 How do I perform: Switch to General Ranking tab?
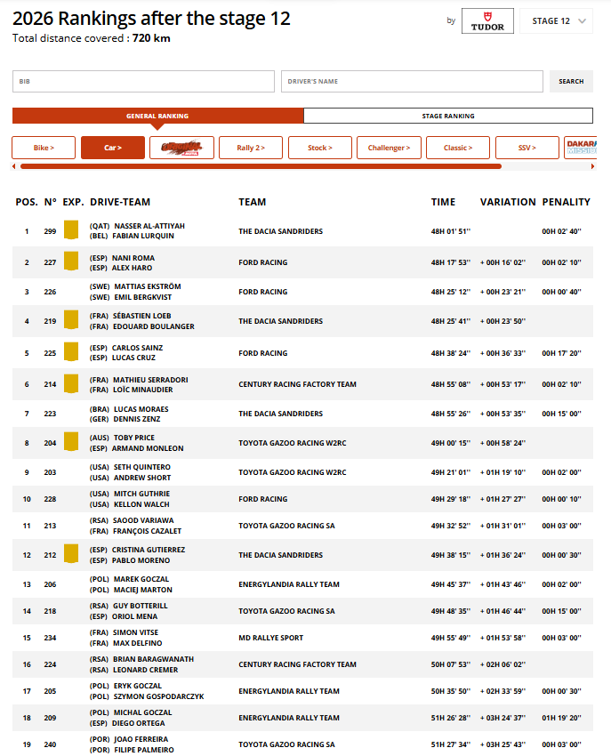coord(157,116)
